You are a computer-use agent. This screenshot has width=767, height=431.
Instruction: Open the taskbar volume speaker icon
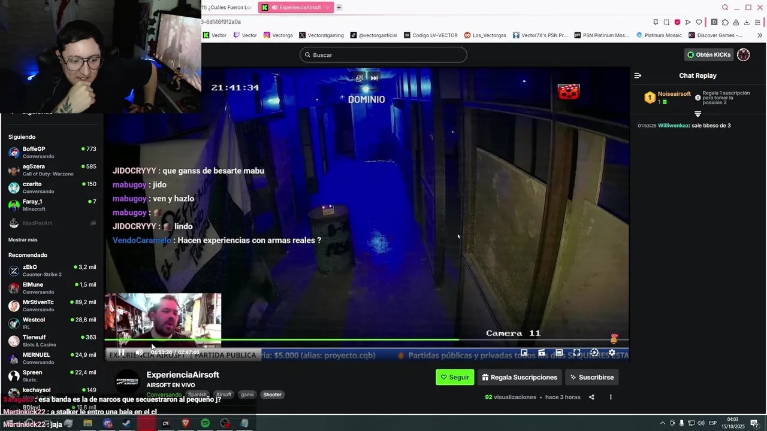tap(701, 423)
